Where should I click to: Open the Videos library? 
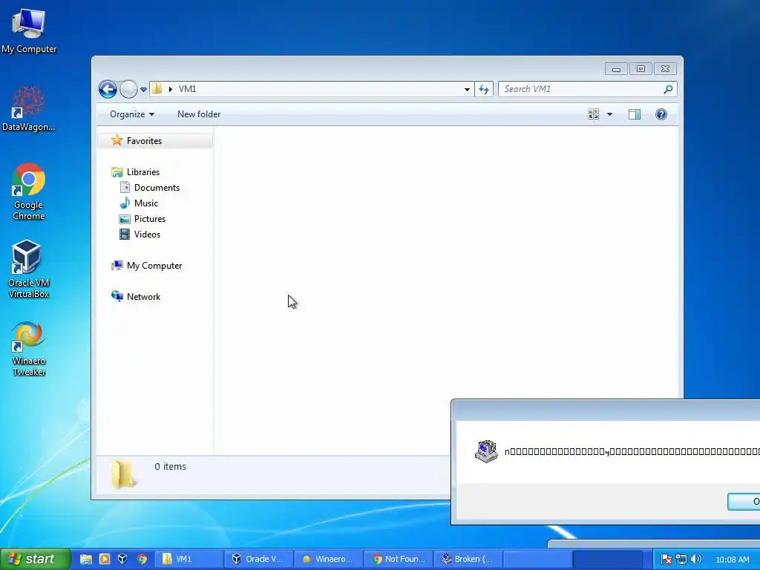point(147,234)
